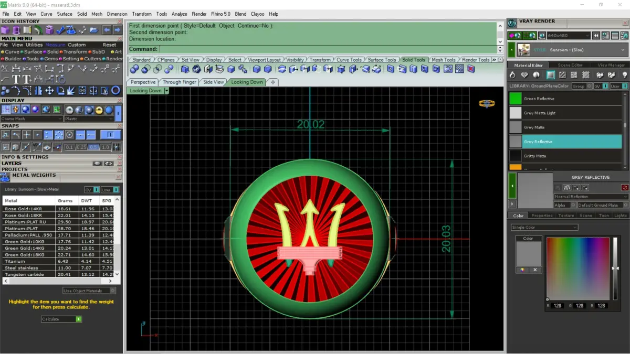The width and height of the screenshot is (630, 354).
Task: Click the circle center snap icon
Action: 69,135
